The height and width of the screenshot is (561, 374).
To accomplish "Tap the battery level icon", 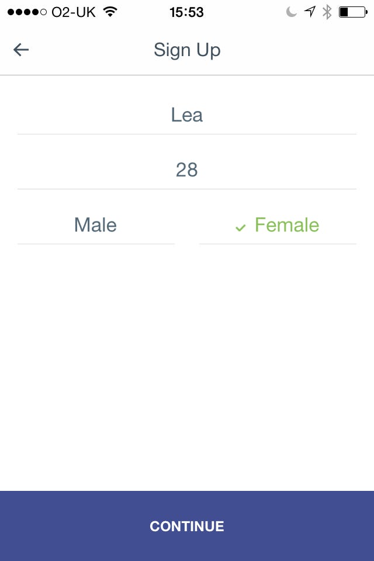I will pos(352,12).
